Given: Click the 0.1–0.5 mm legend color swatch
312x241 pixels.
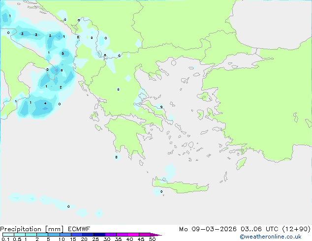Looking at the screenshot, I should tap(8, 235).
